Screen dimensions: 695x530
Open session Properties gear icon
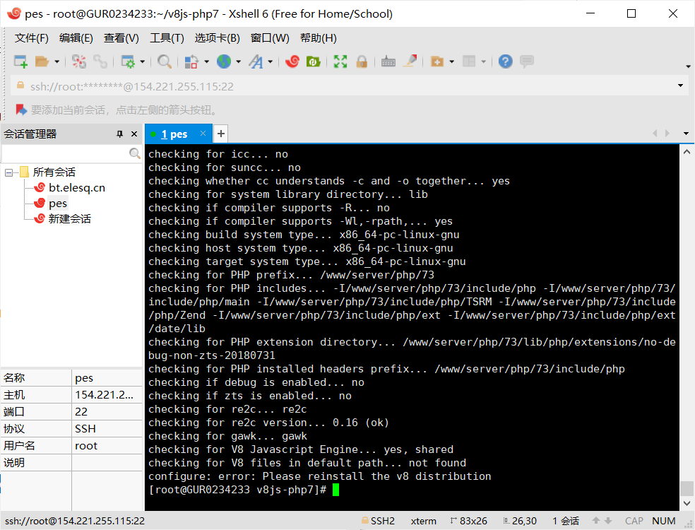point(128,61)
